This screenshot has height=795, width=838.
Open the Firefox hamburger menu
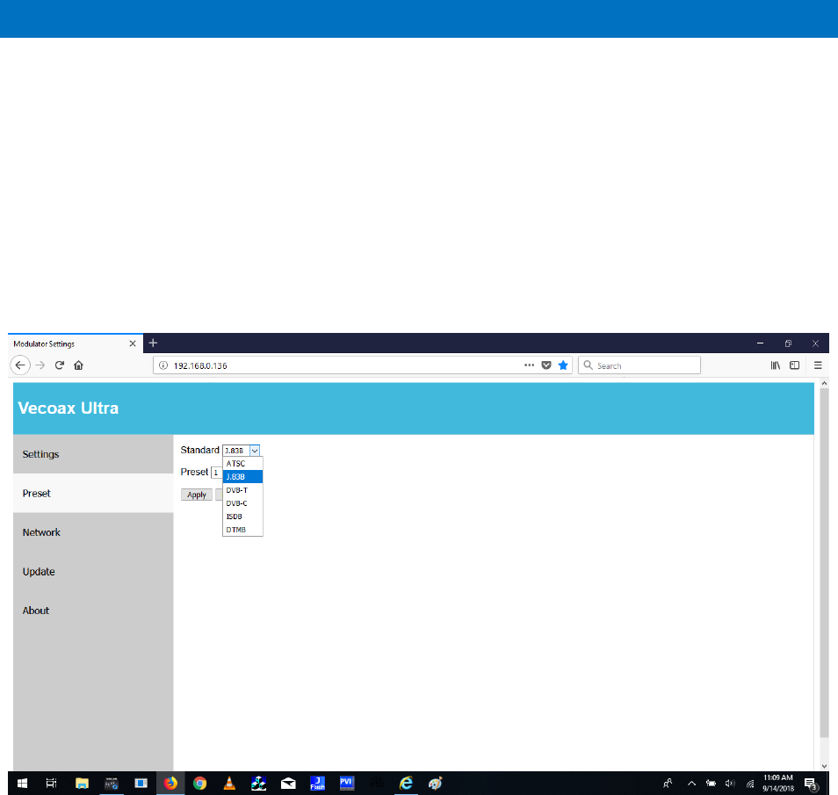click(x=818, y=365)
